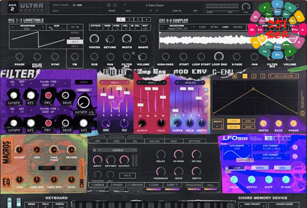
Task: Click the small link icon beside Filter Mix
Action: pyautogui.click(x=133, y=53)
